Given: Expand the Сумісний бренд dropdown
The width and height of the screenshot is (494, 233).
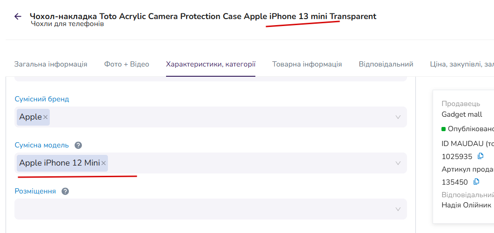Looking at the screenshot, I should pos(398,117).
